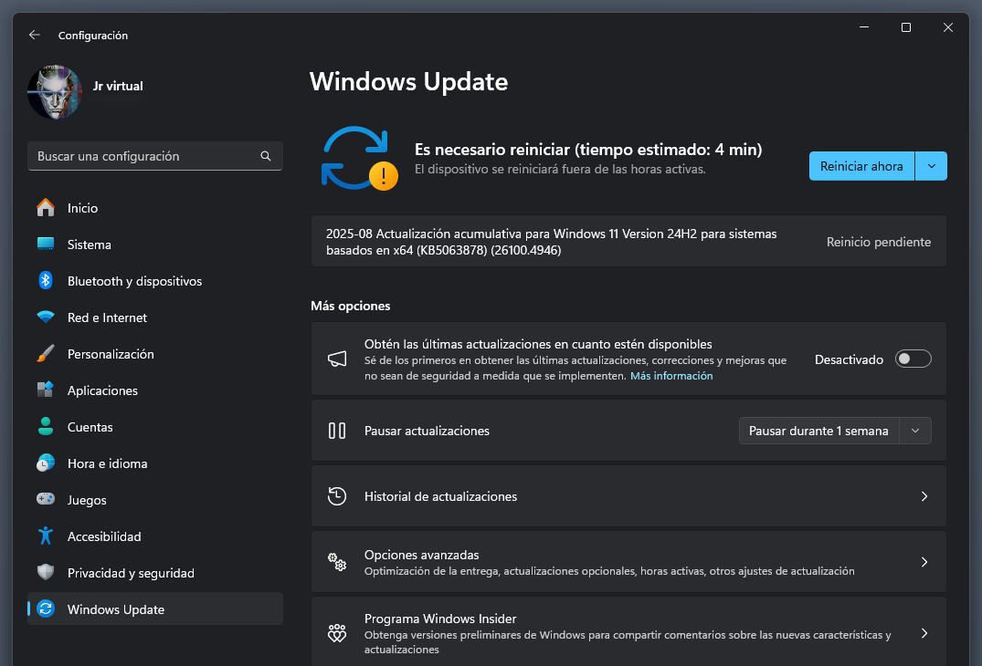Click the Programa Windows Insider hearts icon

(337, 633)
